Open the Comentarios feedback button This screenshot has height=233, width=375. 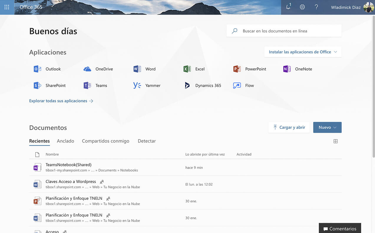(340, 229)
